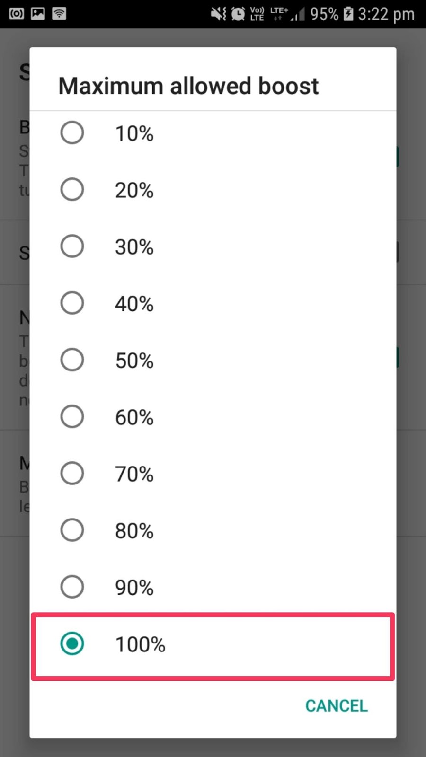
Task: Choose the 20% boost option
Action: (x=72, y=189)
